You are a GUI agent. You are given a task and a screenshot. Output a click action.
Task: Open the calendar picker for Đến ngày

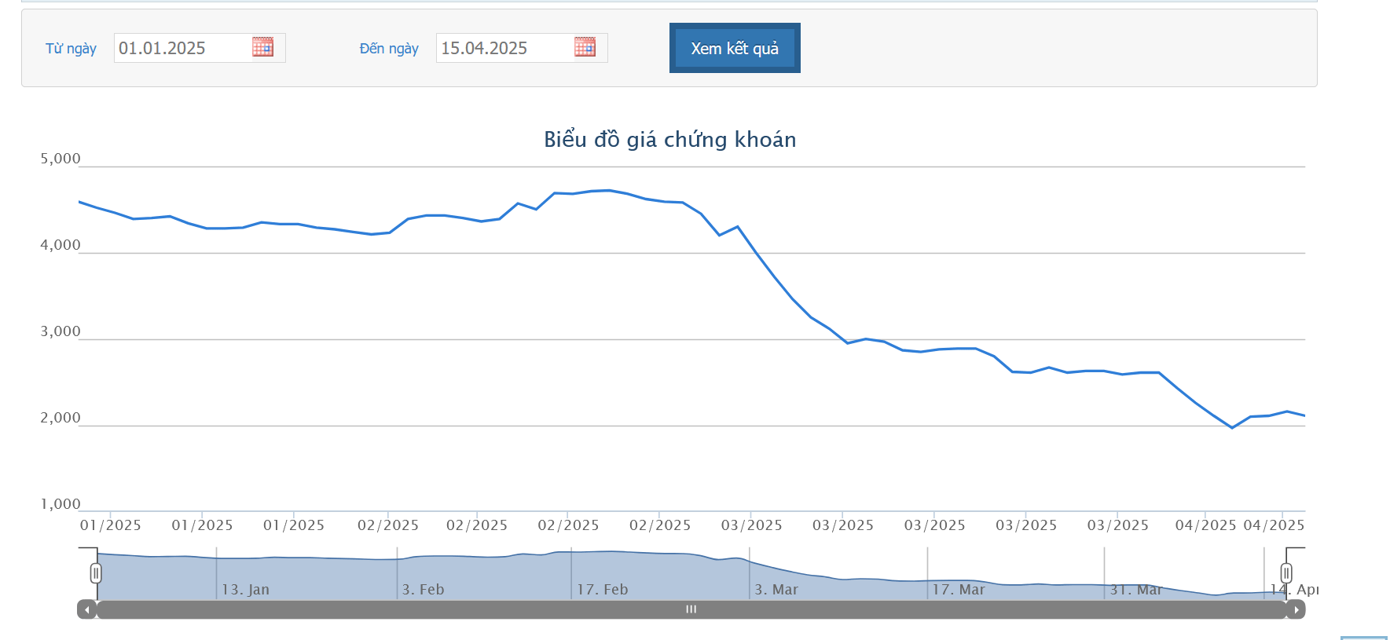click(585, 47)
